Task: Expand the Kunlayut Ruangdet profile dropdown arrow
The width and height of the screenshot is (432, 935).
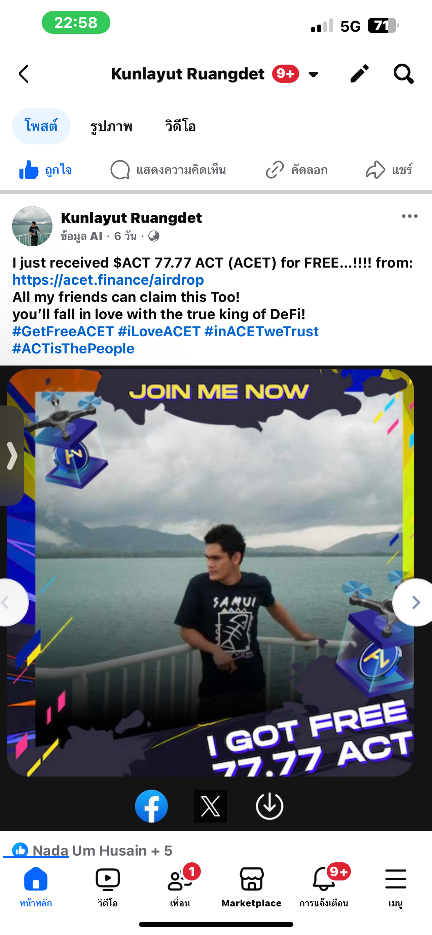Action: click(313, 74)
